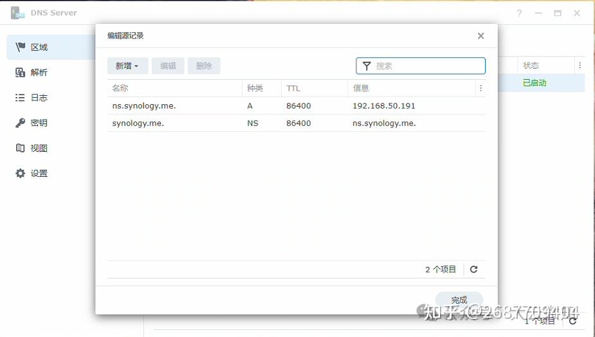Click the gear icon beside 设置

coord(20,173)
